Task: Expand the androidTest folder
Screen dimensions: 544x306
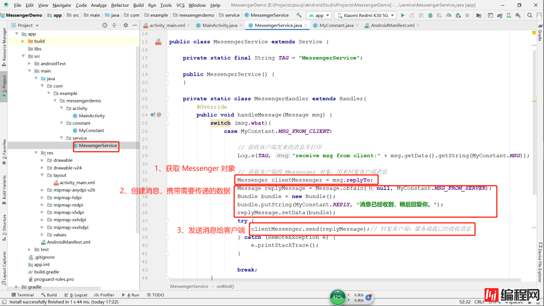Action: (29, 64)
